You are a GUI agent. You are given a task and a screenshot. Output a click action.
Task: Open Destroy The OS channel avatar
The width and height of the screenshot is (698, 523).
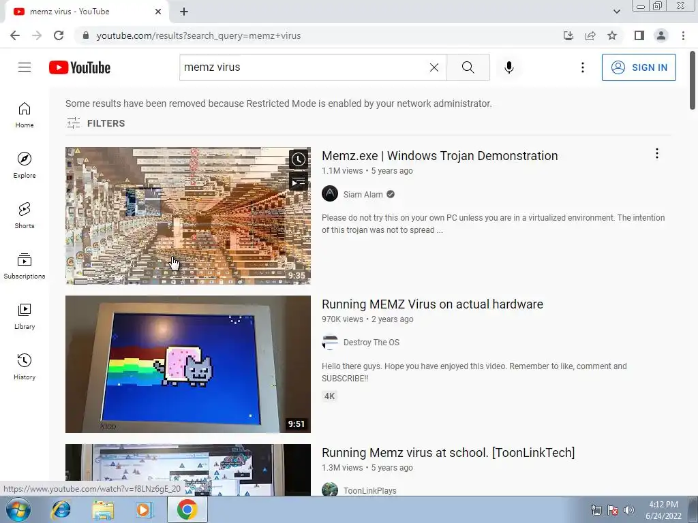pyautogui.click(x=330, y=342)
